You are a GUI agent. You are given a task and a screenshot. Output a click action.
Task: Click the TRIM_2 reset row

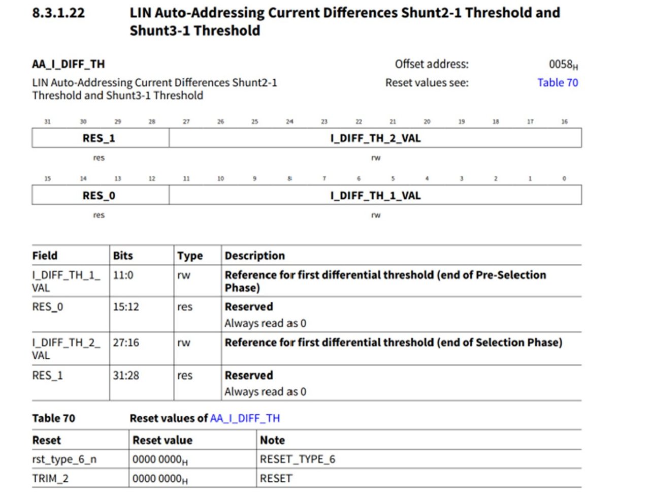click(x=307, y=478)
